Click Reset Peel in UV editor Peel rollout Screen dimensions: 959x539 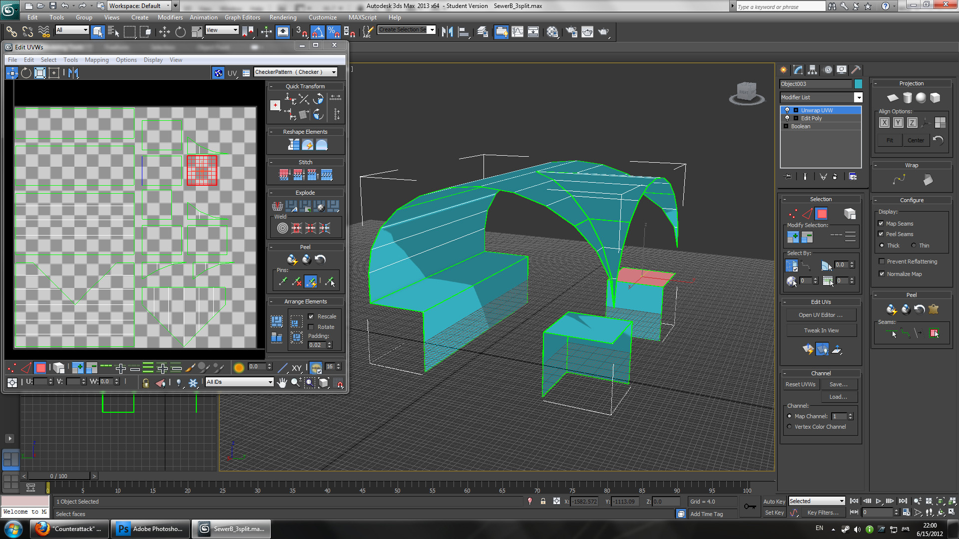coord(320,259)
